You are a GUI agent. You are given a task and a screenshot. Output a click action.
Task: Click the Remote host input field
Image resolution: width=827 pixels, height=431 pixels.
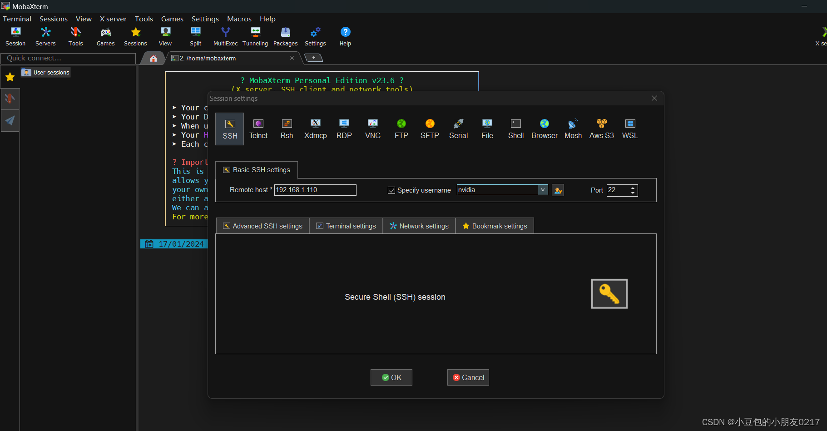[315, 190]
